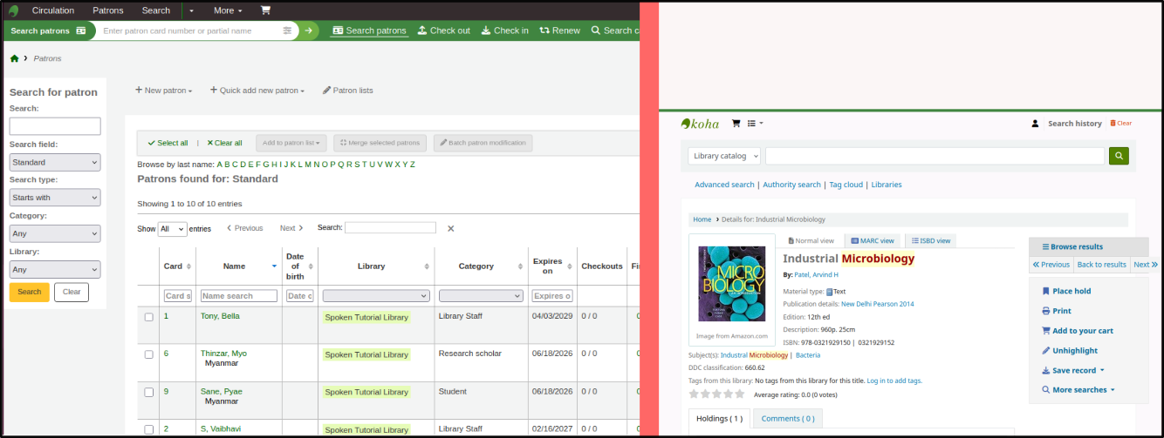Tick the checkbox for Tony, Bella
Image resolution: width=1164 pixels, height=438 pixels.
[x=148, y=317]
